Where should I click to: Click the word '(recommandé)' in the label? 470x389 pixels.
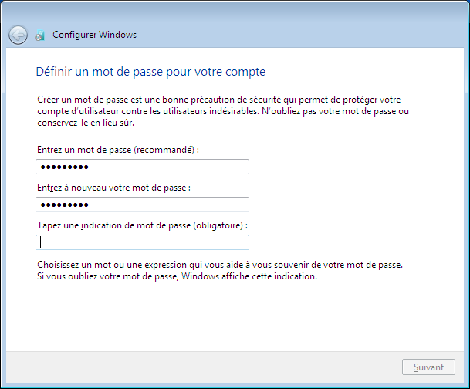(x=164, y=150)
